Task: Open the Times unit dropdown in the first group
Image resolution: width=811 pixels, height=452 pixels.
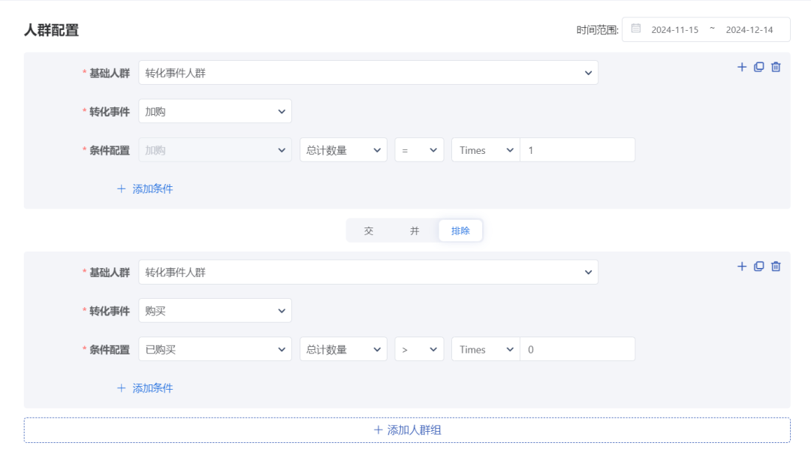Action: (484, 149)
